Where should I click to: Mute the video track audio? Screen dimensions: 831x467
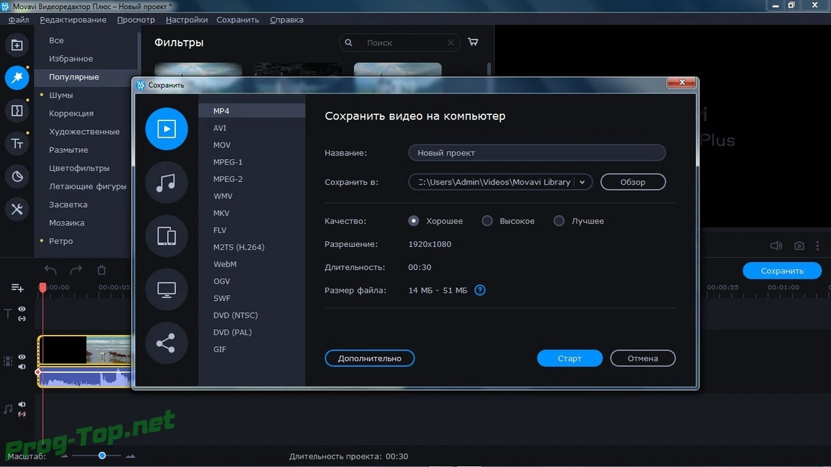pos(22,367)
